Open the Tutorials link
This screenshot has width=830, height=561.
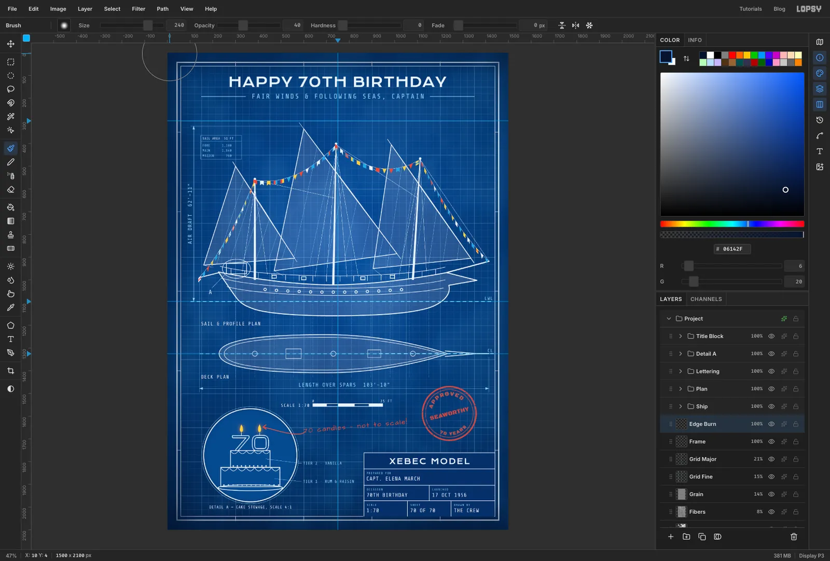point(751,9)
